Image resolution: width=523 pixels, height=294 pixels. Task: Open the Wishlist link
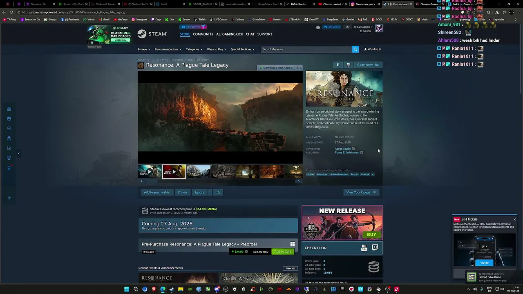click(373, 49)
